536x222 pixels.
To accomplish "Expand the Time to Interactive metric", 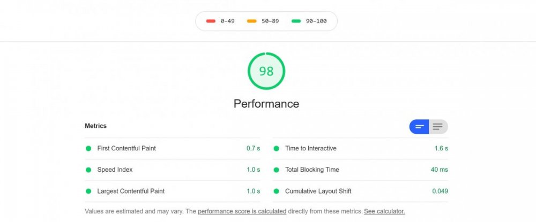I will pyautogui.click(x=311, y=148).
